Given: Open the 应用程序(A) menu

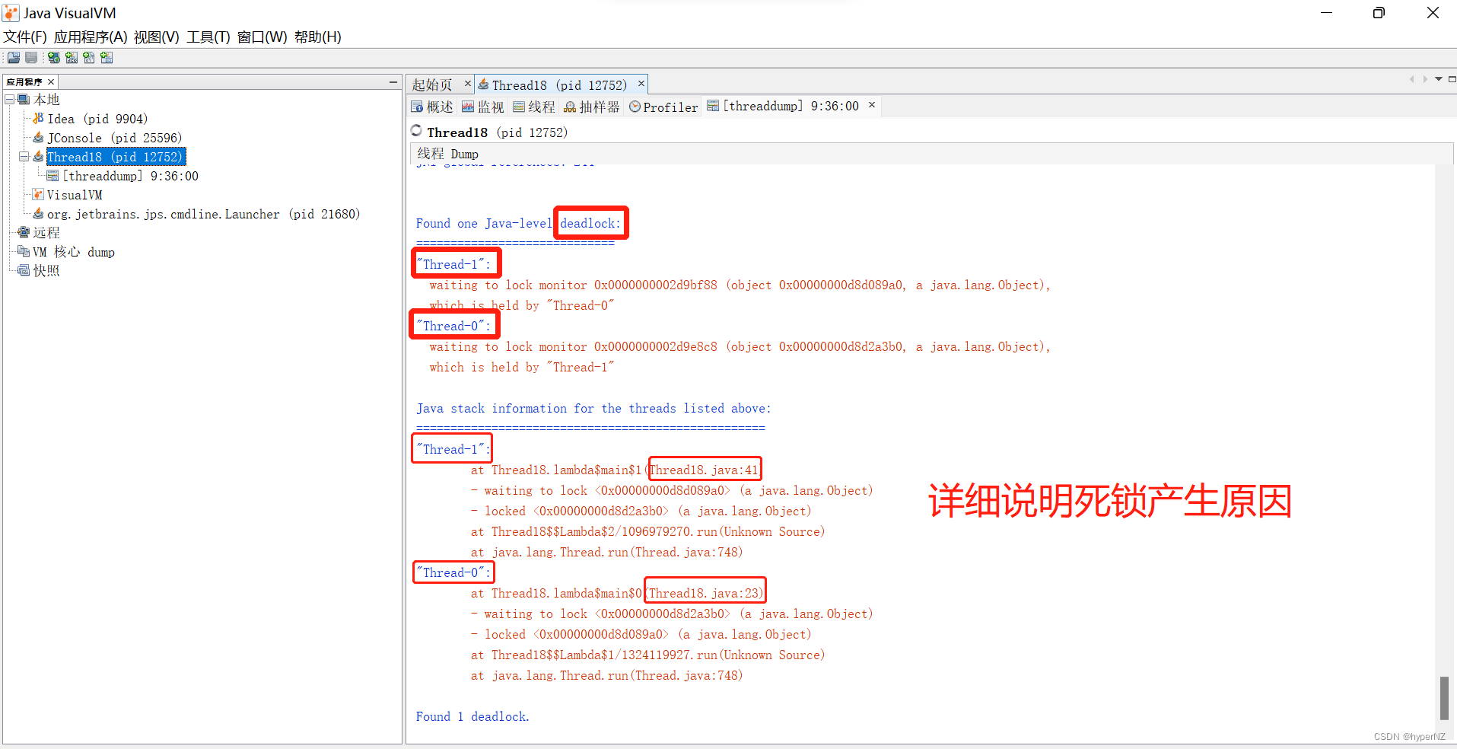Looking at the screenshot, I should (91, 37).
